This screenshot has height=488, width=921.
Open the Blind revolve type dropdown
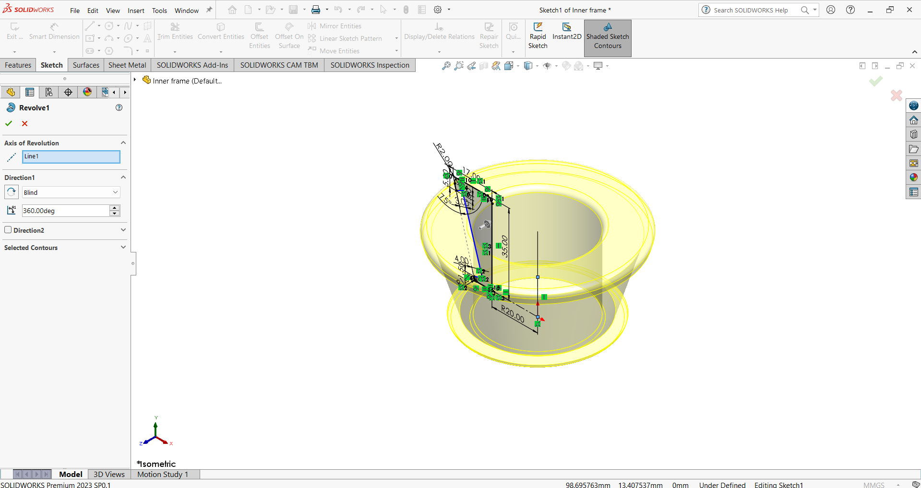pyautogui.click(x=71, y=192)
